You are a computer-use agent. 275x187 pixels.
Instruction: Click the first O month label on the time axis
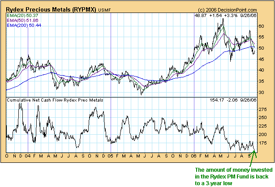point(7,156)
